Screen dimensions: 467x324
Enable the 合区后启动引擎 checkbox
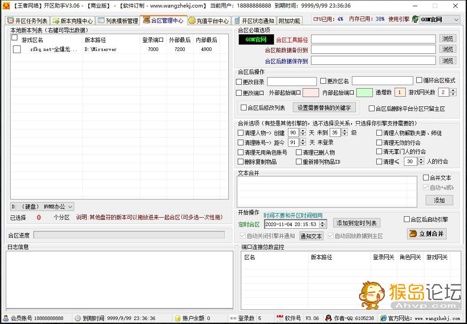point(407,219)
